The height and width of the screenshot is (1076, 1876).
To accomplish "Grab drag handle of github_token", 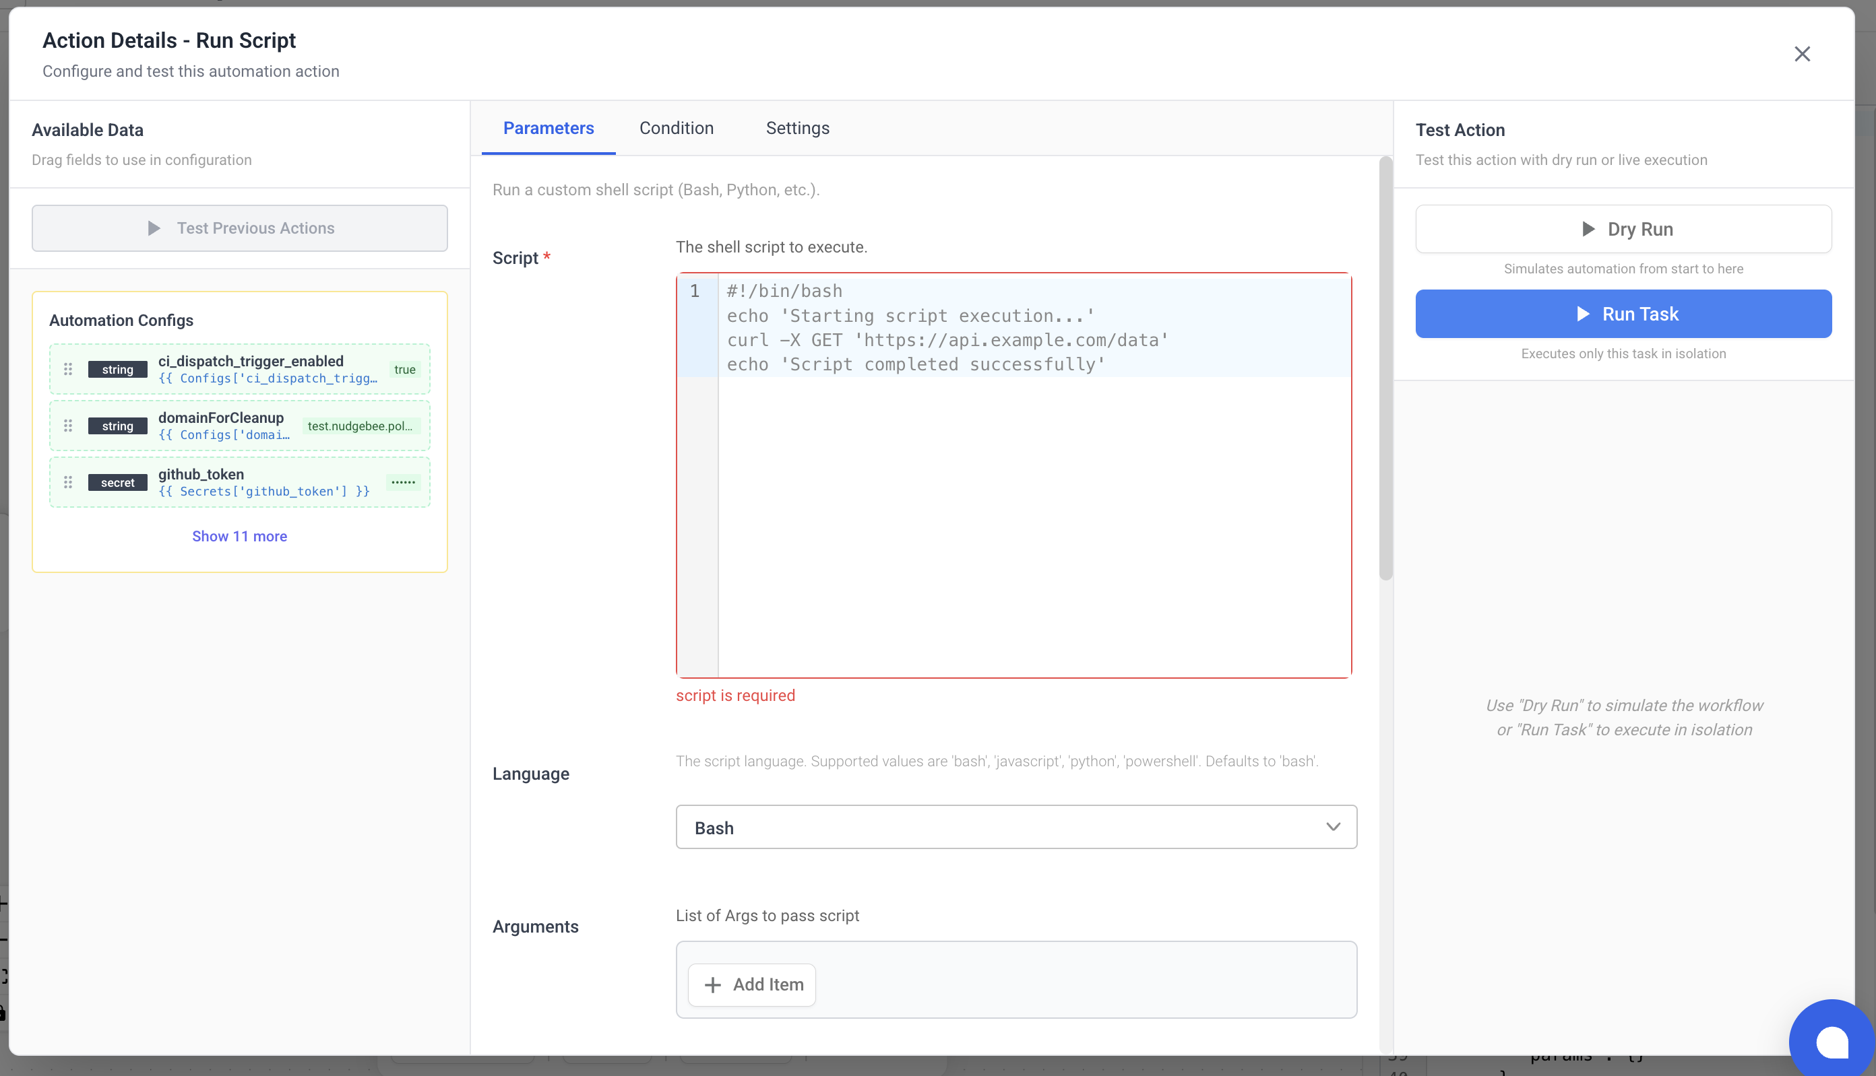I will 68,483.
